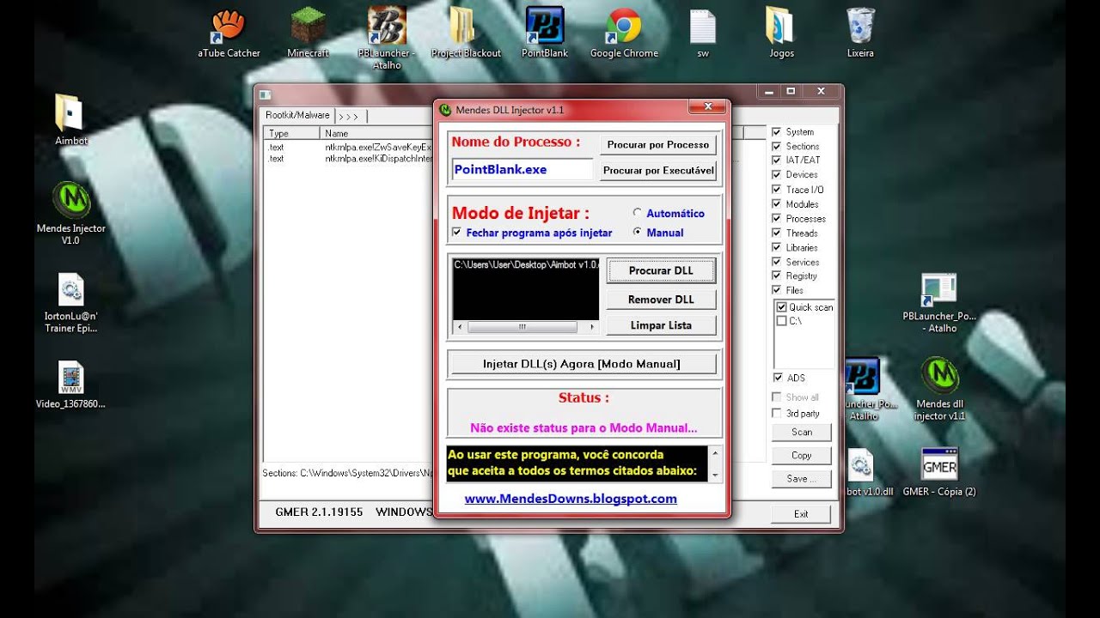Select the Manual injection mode

637,233
